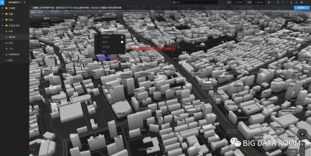Click the atmosphere icon for 大气
The height and width of the screenshot is (156, 311).
[6, 49]
